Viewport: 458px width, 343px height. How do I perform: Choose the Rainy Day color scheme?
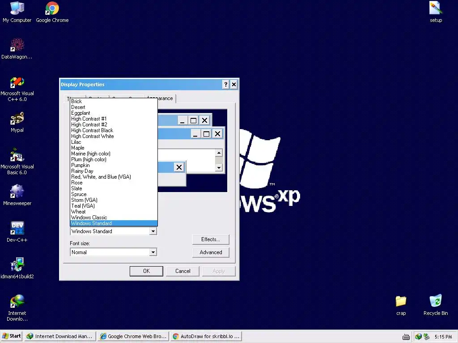(x=114, y=171)
